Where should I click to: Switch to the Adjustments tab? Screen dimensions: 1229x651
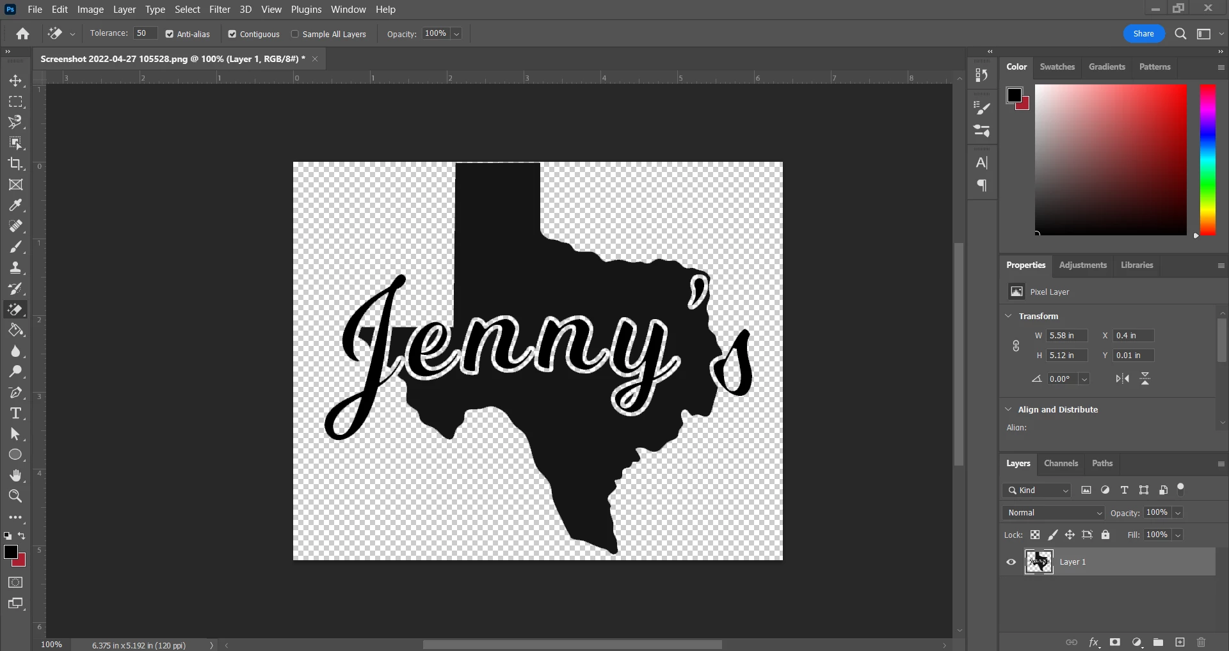click(x=1082, y=265)
